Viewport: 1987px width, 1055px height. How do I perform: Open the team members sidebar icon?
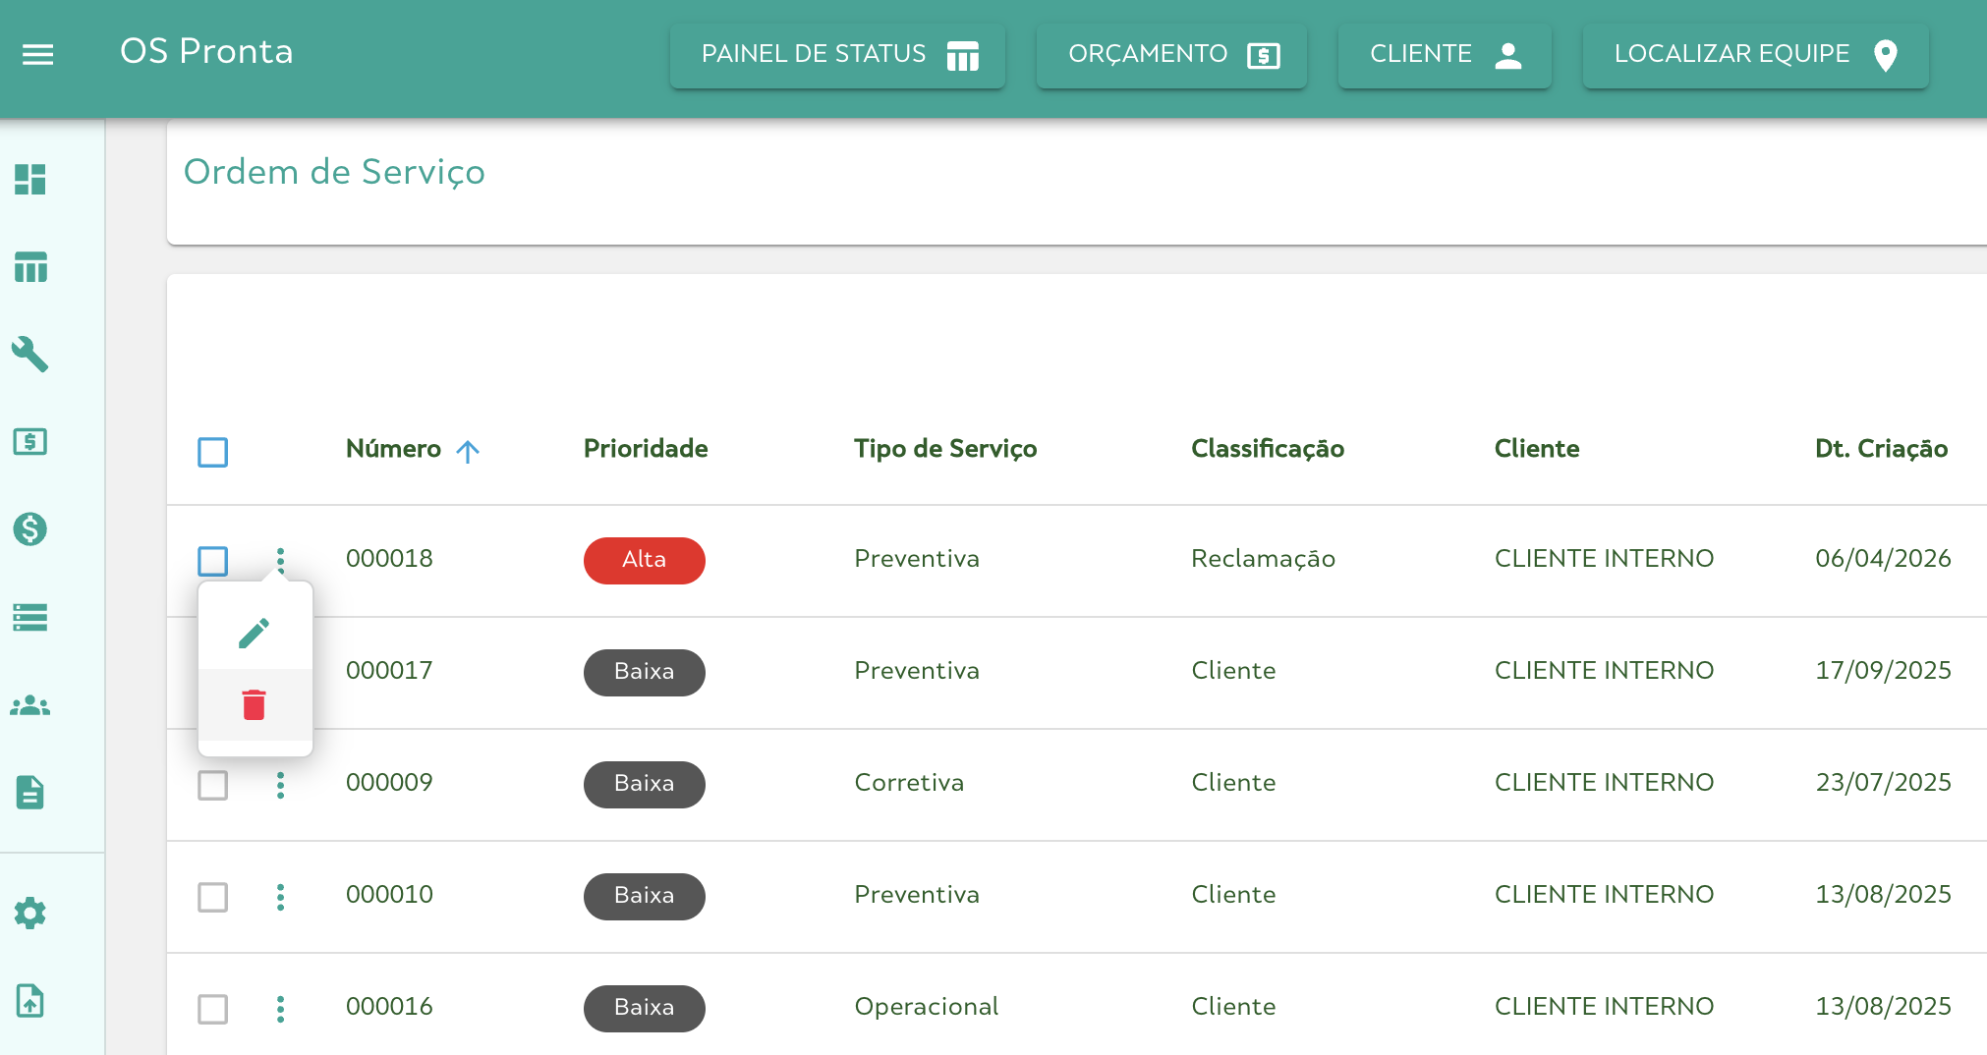(x=30, y=705)
